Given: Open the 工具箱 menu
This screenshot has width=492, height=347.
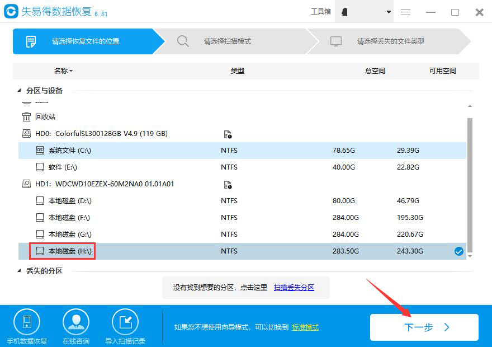Looking at the screenshot, I should tap(320, 12).
